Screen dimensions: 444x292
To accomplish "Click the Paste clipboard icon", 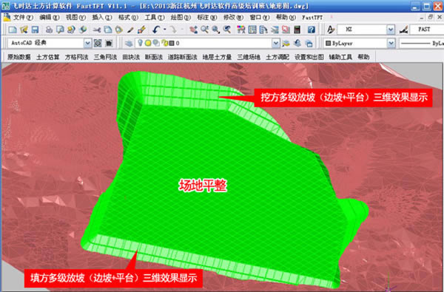I will (x=118, y=30).
